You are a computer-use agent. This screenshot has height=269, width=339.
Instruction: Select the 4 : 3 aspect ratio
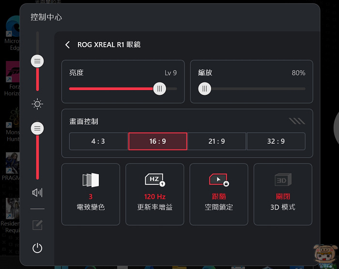pyautogui.click(x=98, y=141)
